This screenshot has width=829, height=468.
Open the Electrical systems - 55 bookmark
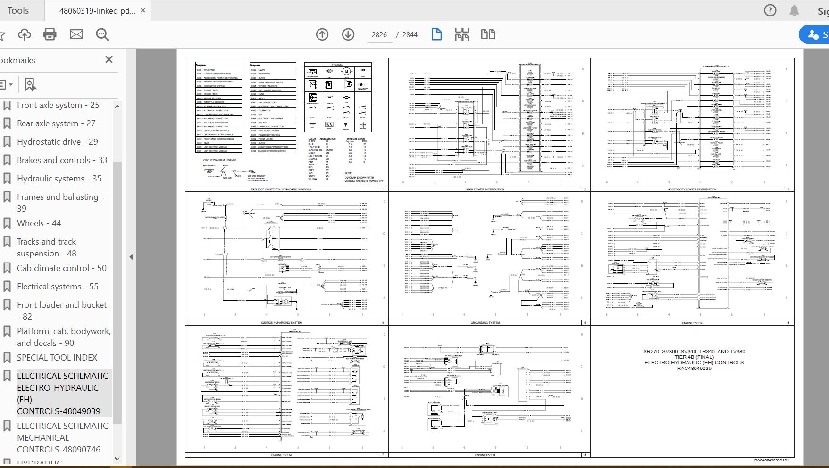[58, 287]
